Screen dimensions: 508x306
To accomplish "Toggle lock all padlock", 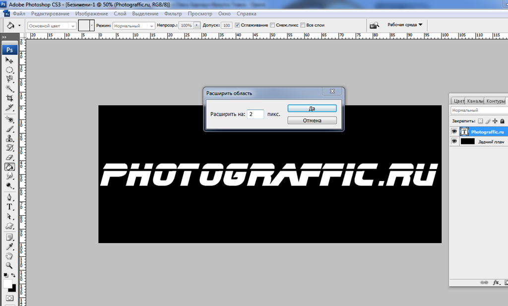I will coord(502,121).
